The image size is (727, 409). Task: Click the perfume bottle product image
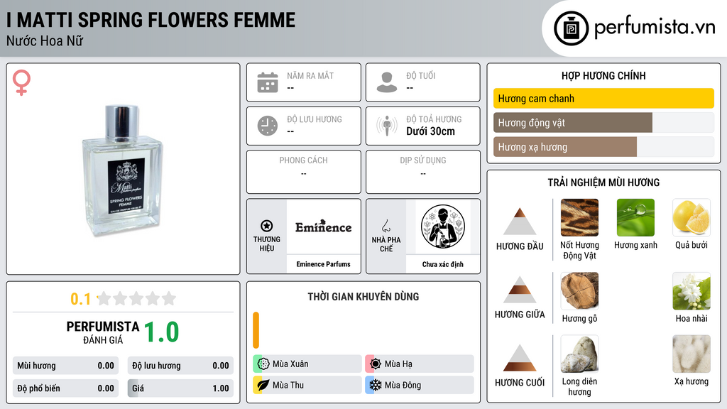tap(123, 170)
